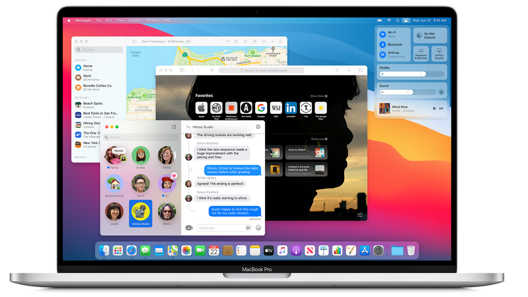The height and width of the screenshot is (297, 528).
Task: Open the conversation details info icon in Messages
Action: [258, 127]
